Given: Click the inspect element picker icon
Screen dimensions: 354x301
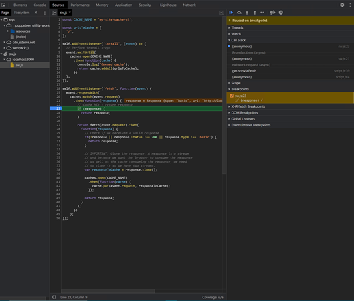Looking at the screenshot, I should click(3, 5).
